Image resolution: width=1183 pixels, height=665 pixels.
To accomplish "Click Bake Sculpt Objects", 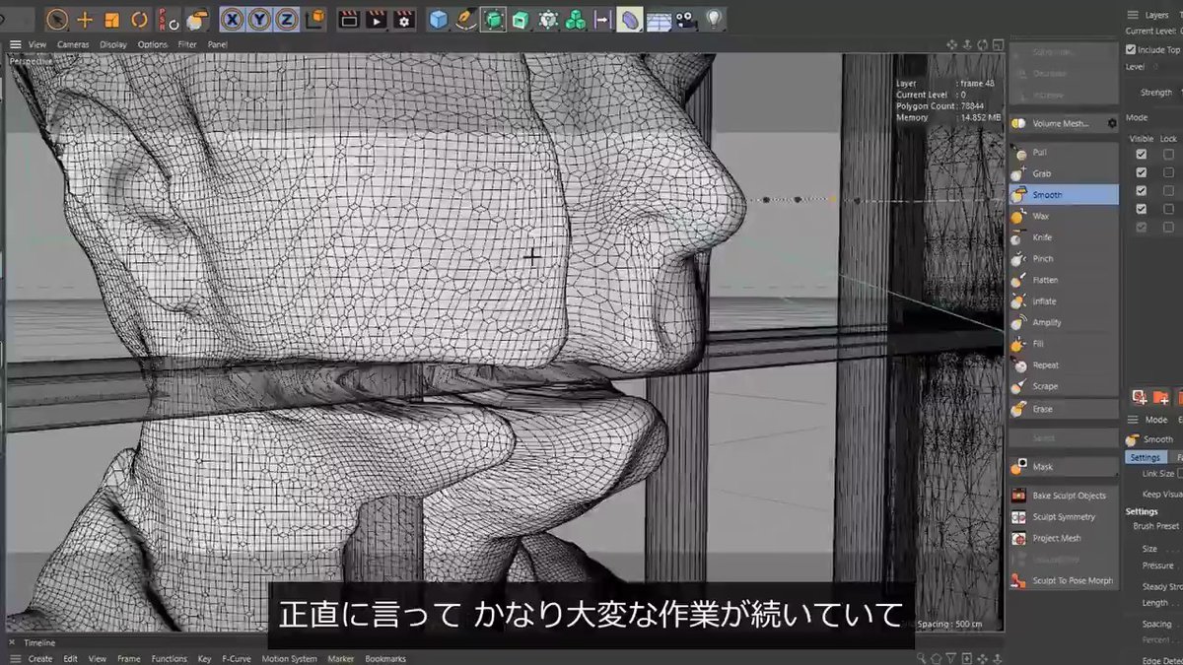I will point(1069,496).
